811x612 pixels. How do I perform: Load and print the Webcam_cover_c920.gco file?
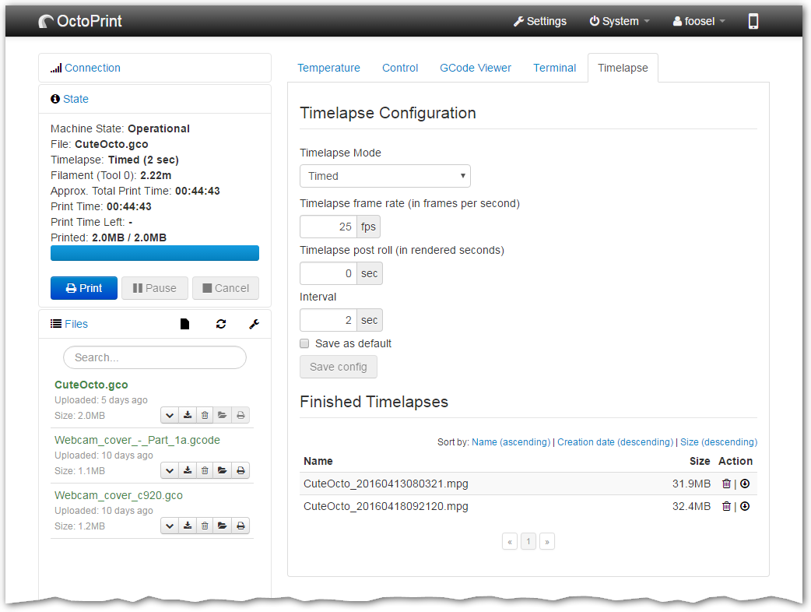point(240,526)
